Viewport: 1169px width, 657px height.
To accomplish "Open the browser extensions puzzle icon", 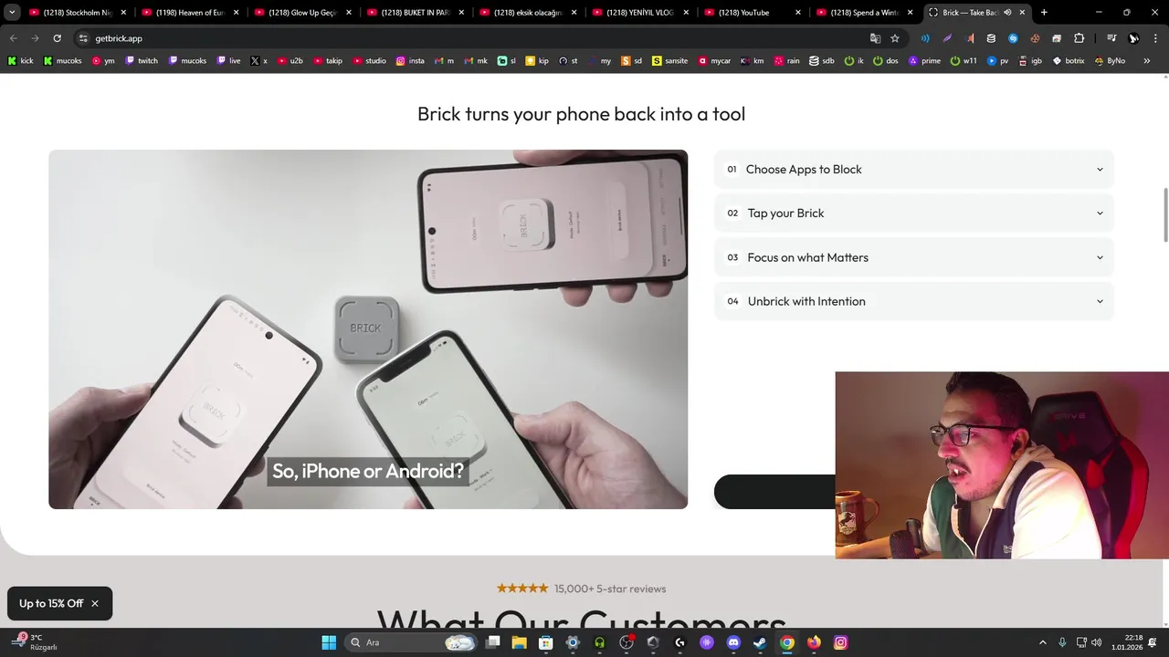I will tap(1079, 38).
